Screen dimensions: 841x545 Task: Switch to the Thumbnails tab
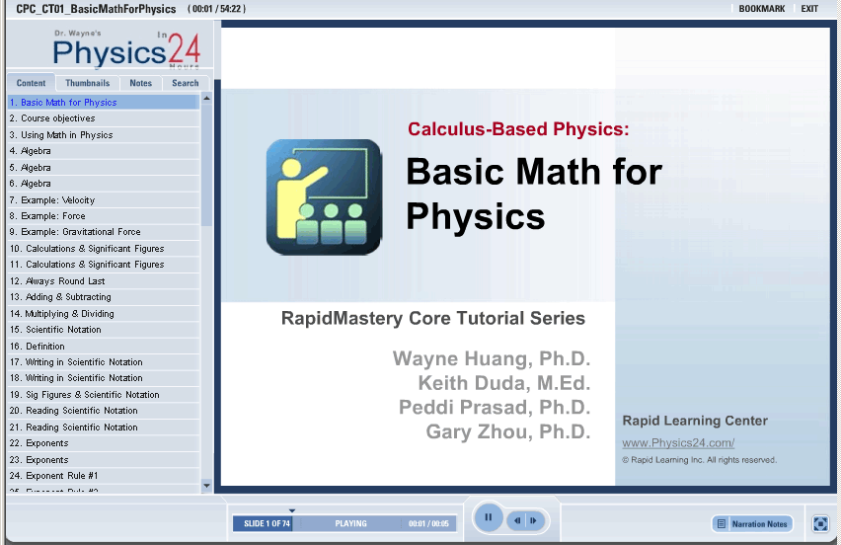point(88,84)
